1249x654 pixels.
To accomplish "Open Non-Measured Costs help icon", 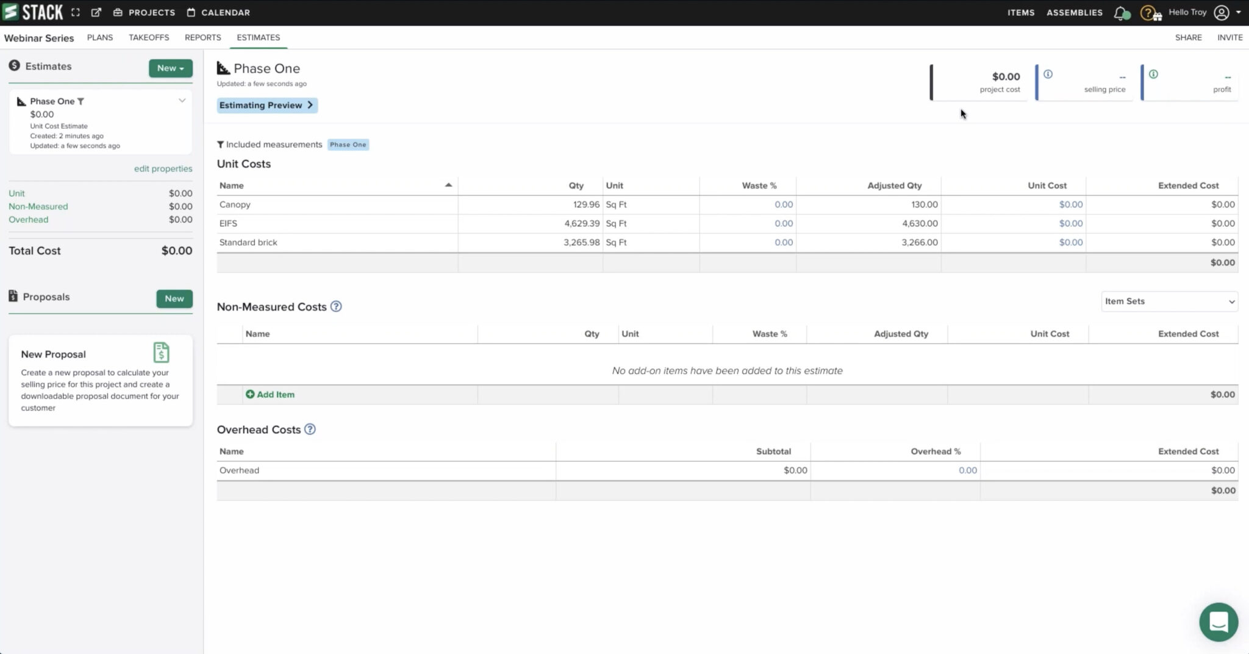I will [x=336, y=307].
